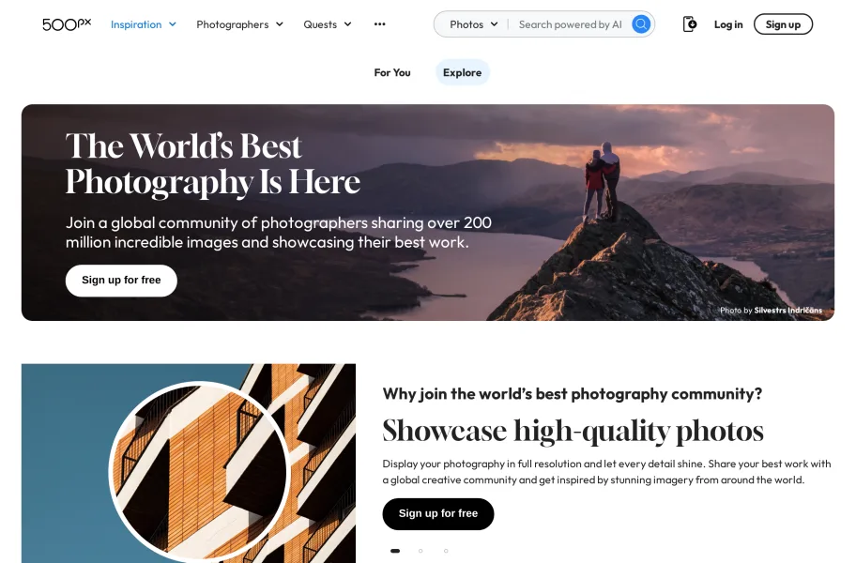Click the Sign up button in header

coord(783,24)
